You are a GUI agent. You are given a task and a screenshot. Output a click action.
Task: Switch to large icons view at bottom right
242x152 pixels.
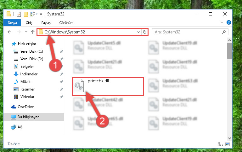tap(228, 144)
